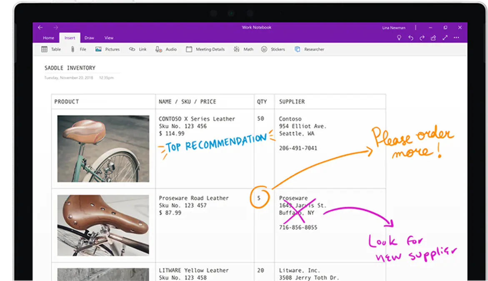This screenshot has width=488, height=281.
Task: Switch to the Draw tab
Action: [x=89, y=37]
